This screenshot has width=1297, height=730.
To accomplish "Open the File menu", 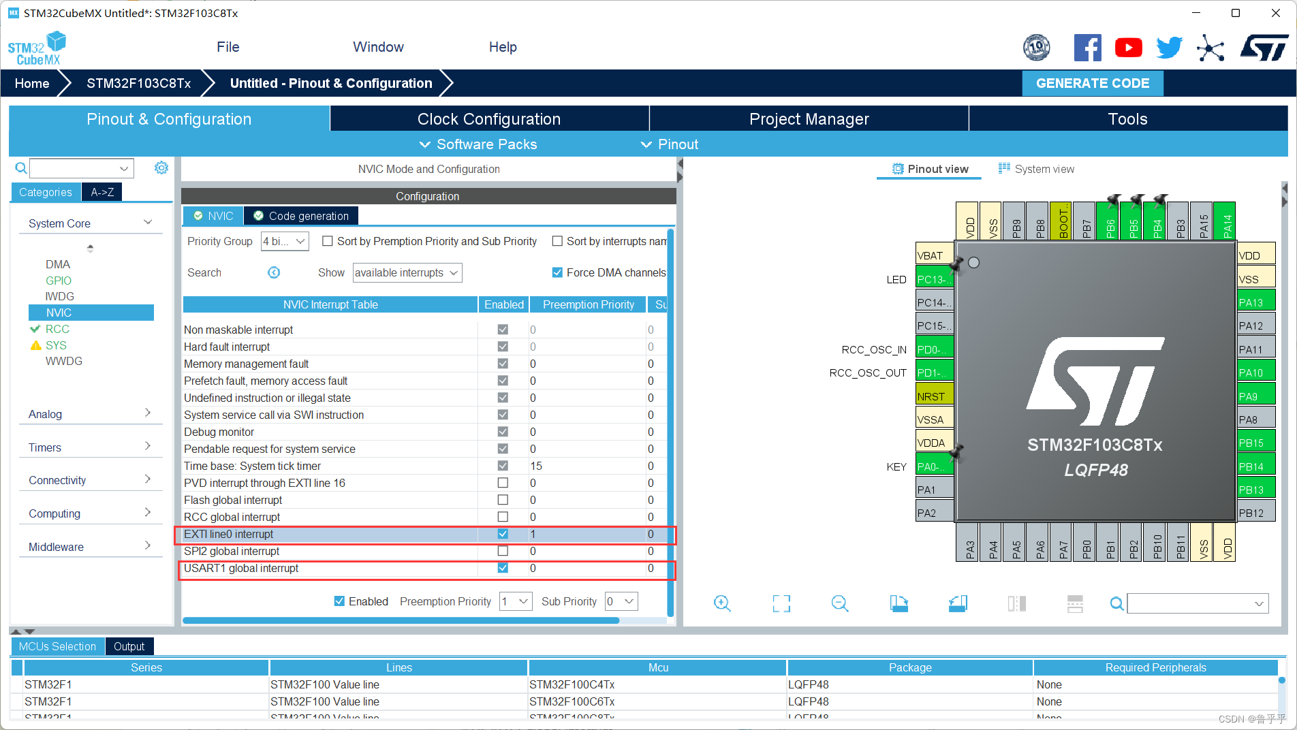I will pos(228,47).
